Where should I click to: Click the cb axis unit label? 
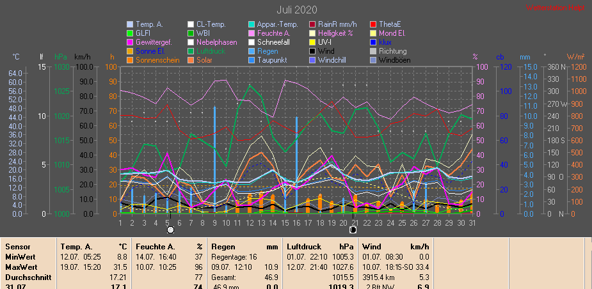click(500, 57)
